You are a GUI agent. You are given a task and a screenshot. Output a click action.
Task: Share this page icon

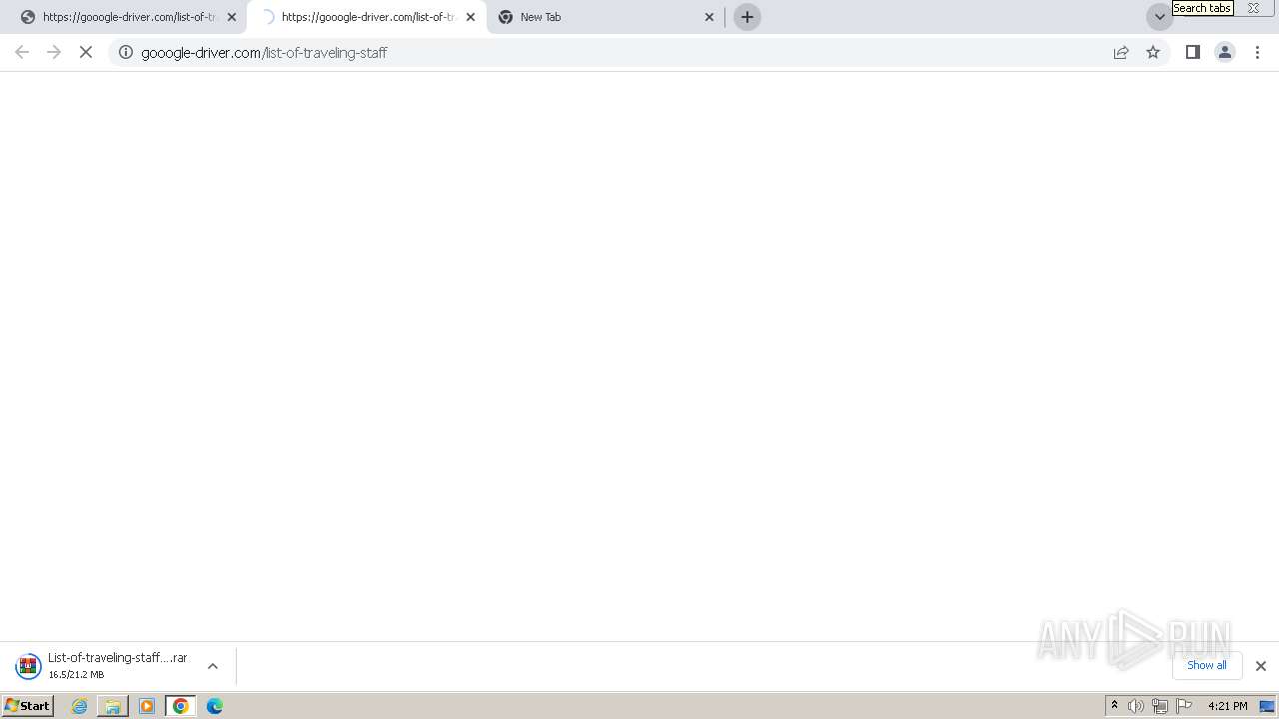[1121, 52]
